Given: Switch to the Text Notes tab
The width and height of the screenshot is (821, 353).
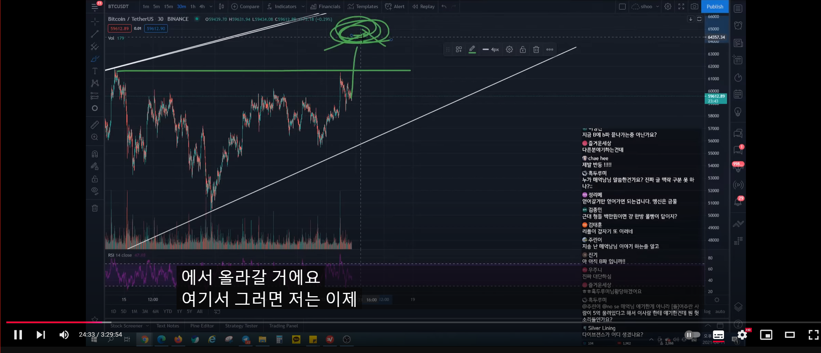Looking at the screenshot, I should 168,326.
